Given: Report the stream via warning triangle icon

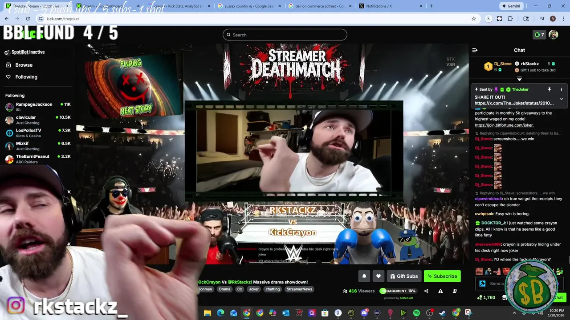Looking at the screenshot, I should pos(440,291).
